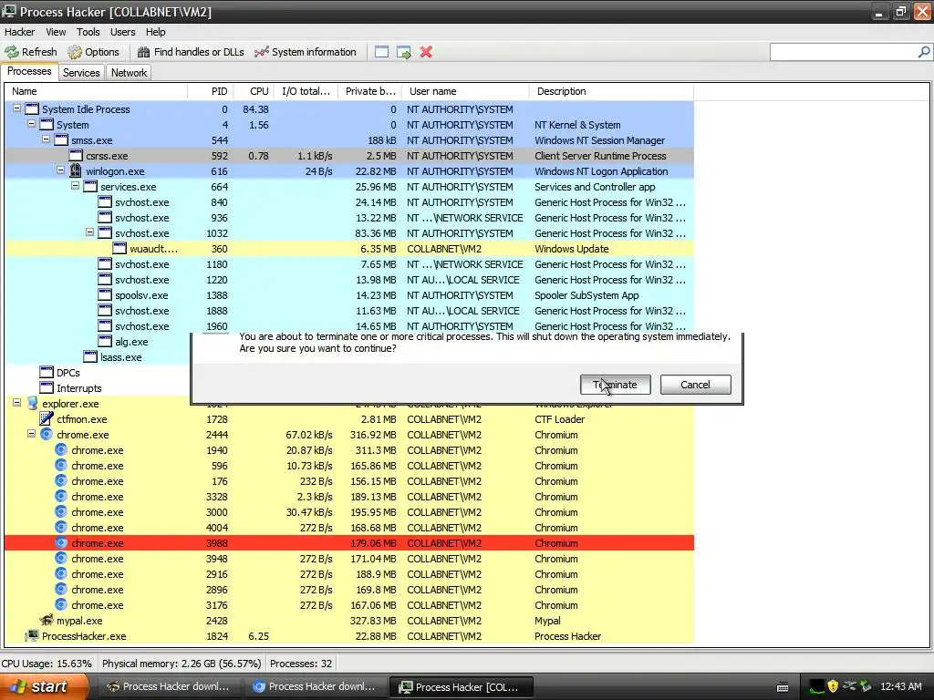This screenshot has width=934, height=700.
Task: Open the Users menu
Action: [x=123, y=32]
